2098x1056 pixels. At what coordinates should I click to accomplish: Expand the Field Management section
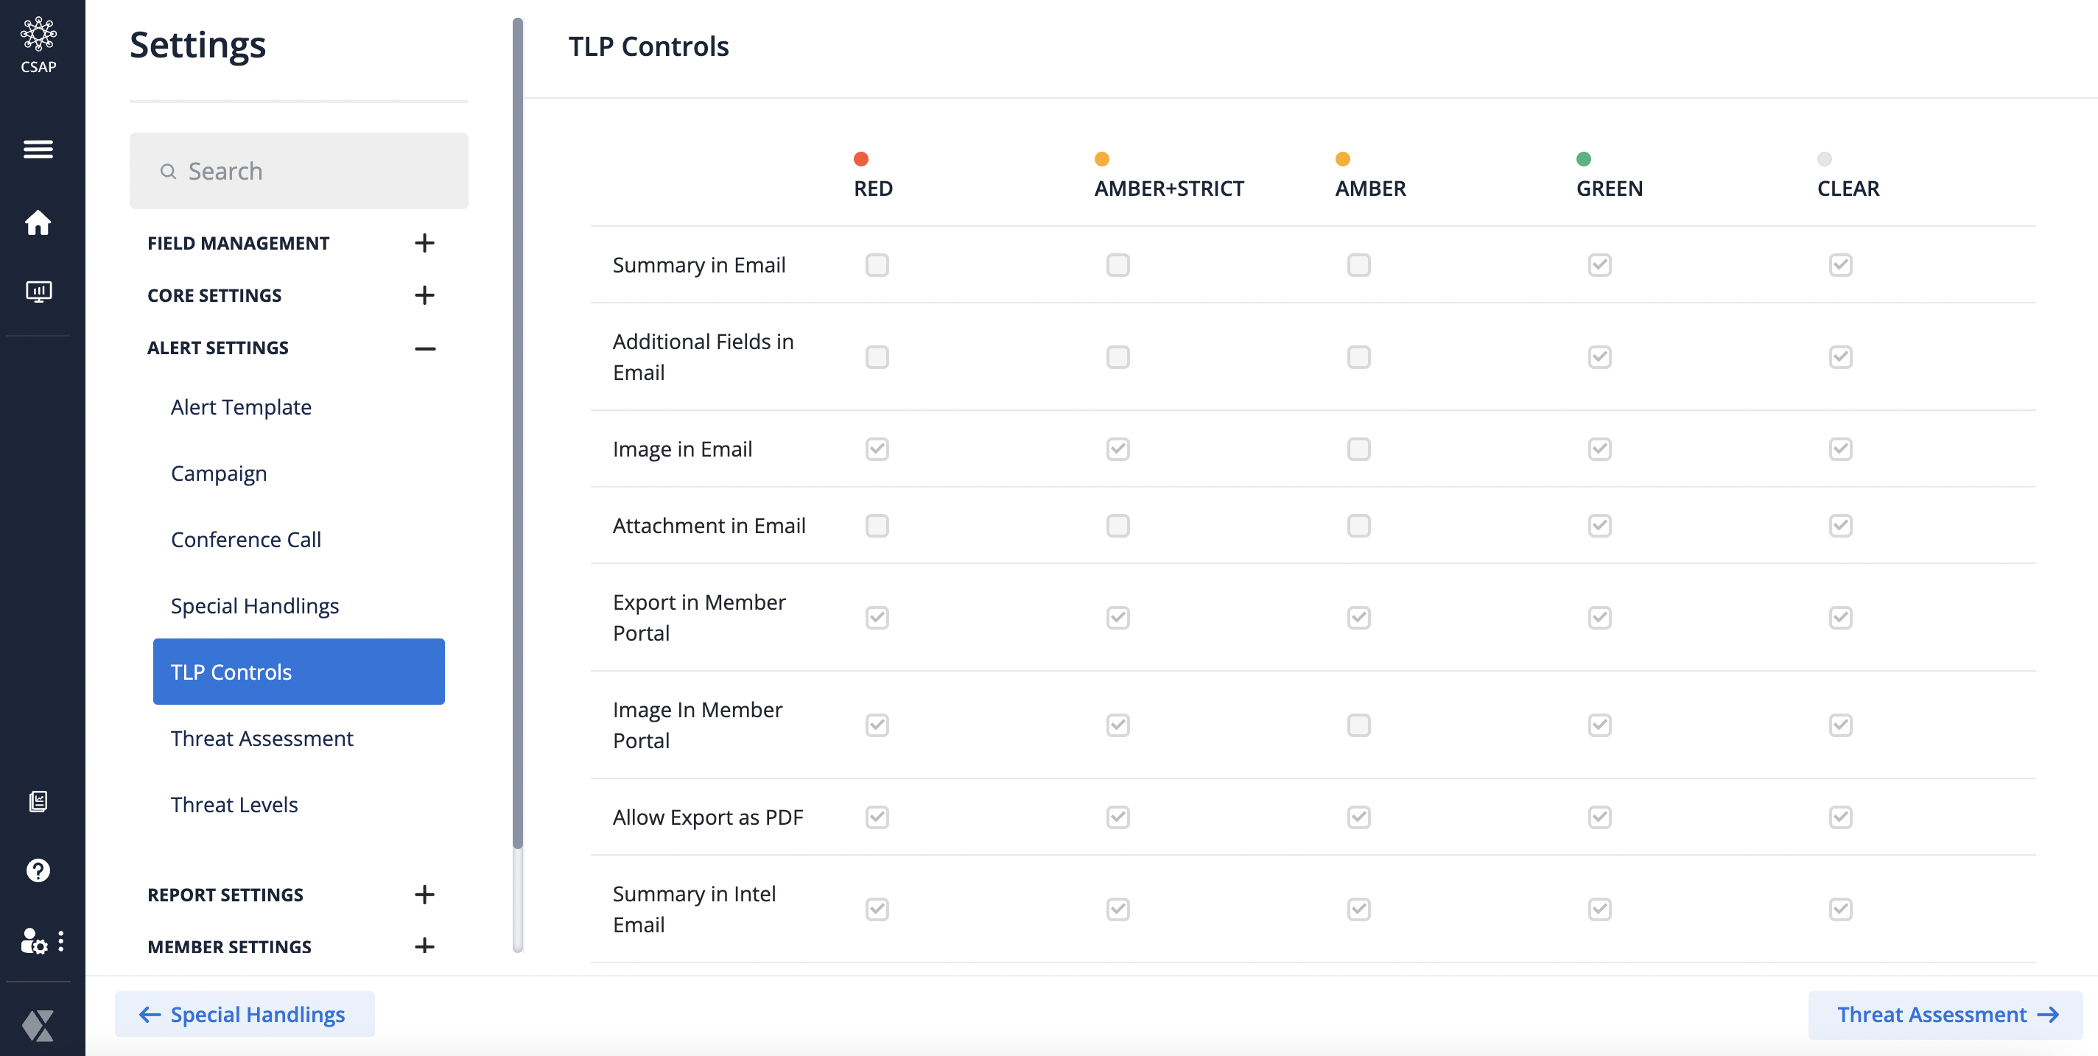point(424,242)
